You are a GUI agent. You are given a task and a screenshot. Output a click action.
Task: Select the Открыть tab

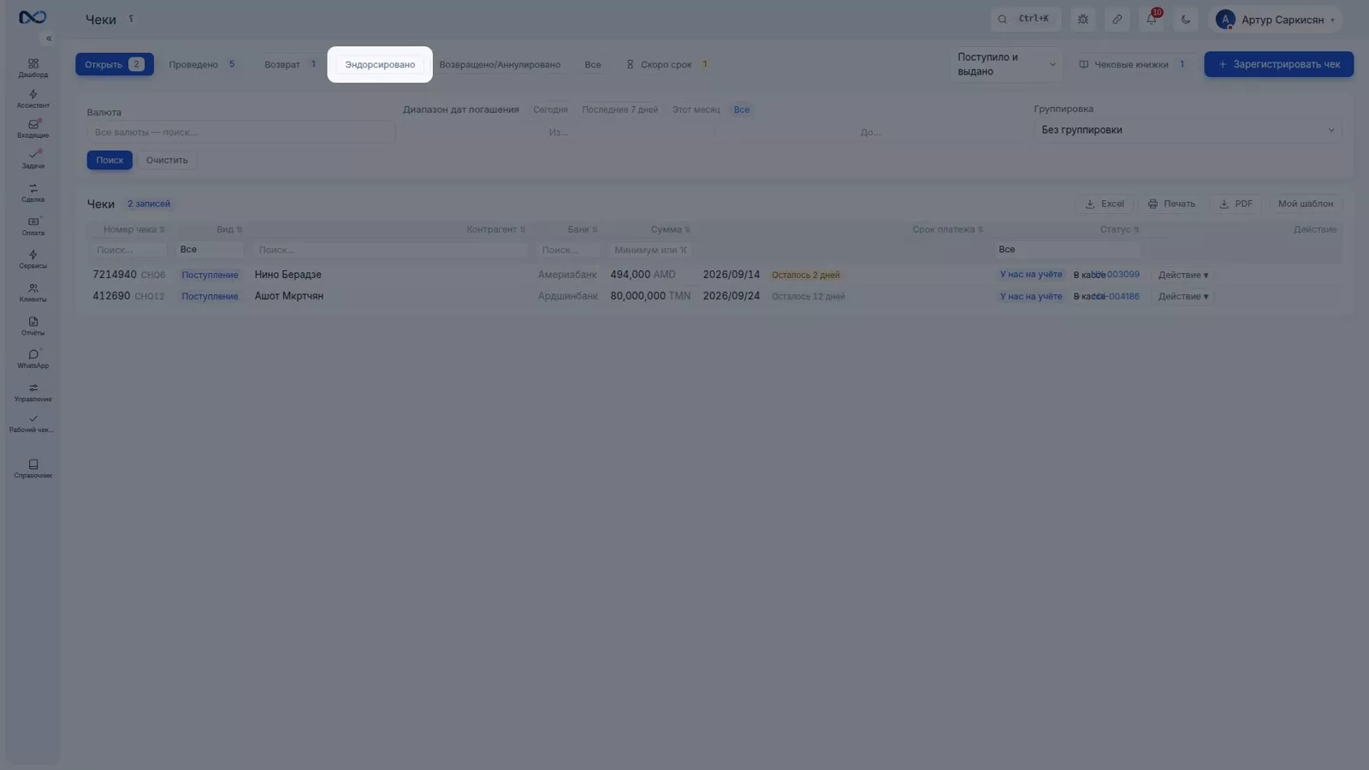click(115, 64)
